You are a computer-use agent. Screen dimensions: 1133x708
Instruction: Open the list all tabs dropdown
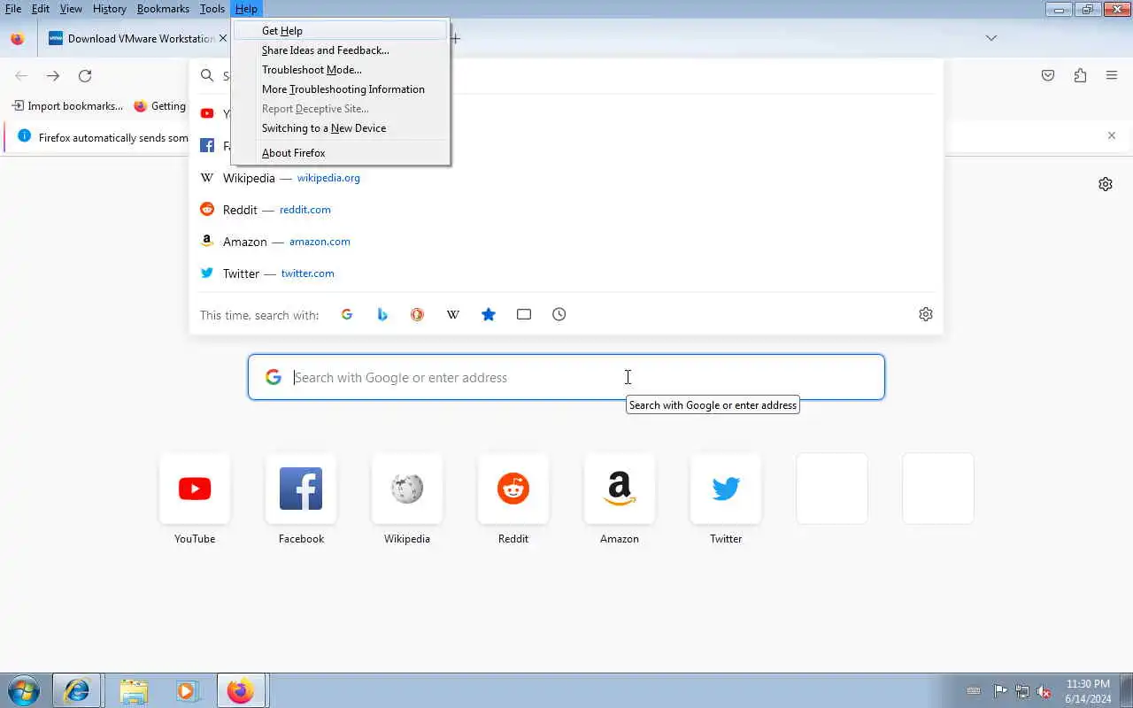pyautogui.click(x=991, y=38)
